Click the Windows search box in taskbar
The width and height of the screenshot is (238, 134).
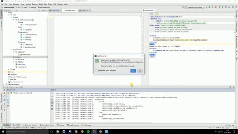coord(27,131)
